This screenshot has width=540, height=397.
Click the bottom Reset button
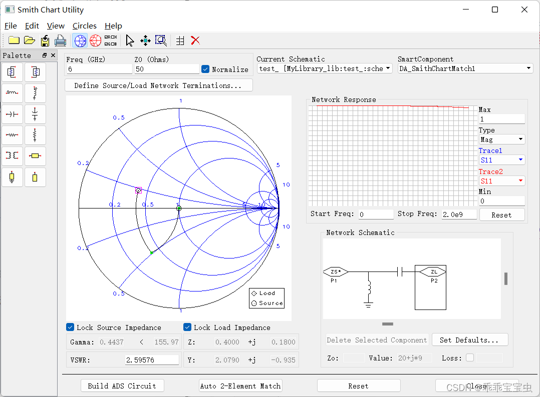[359, 385]
